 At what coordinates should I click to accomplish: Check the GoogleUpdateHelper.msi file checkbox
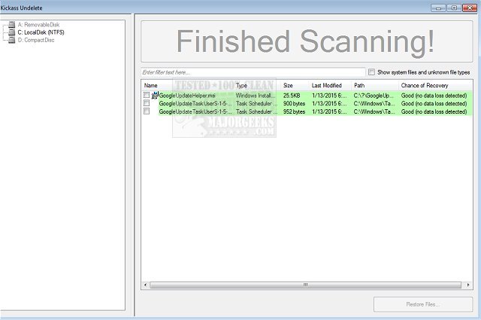point(147,96)
